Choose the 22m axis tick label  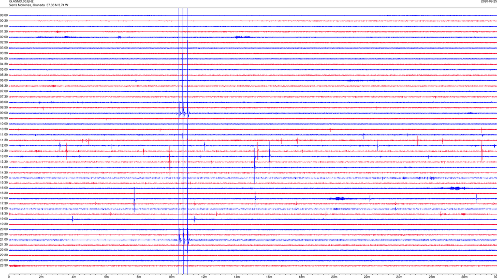click(x=367, y=277)
